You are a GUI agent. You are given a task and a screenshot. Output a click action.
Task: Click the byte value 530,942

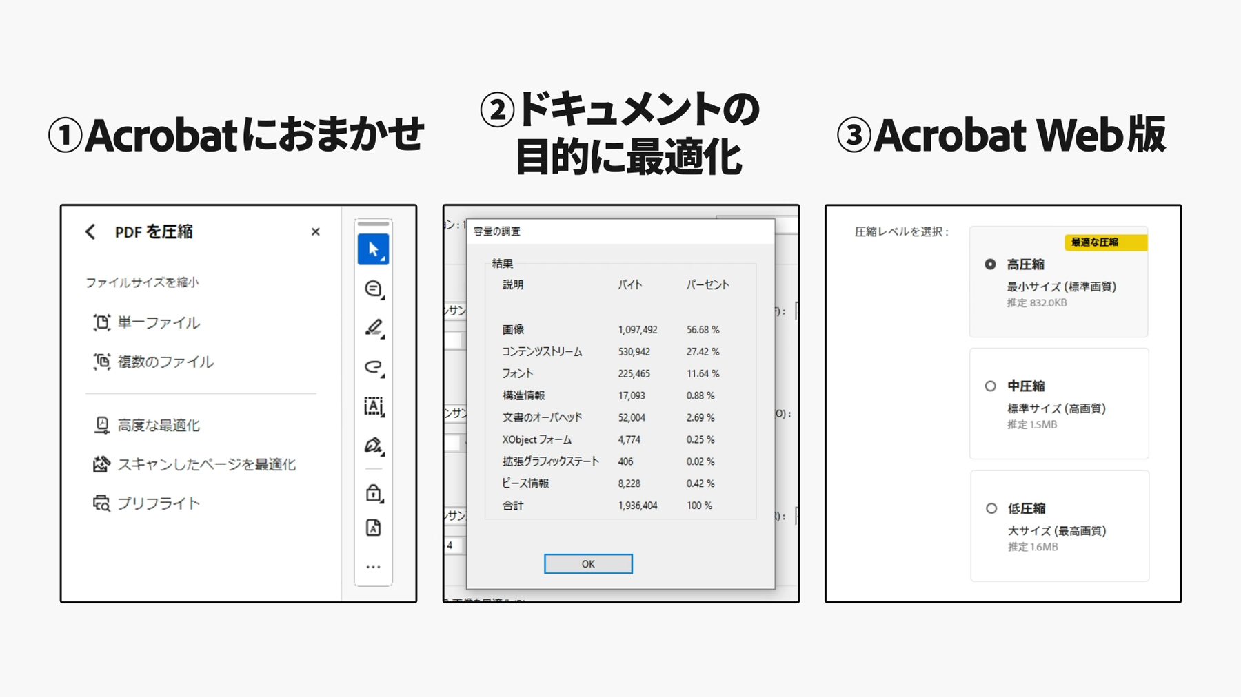pyautogui.click(x=634, y=352)
